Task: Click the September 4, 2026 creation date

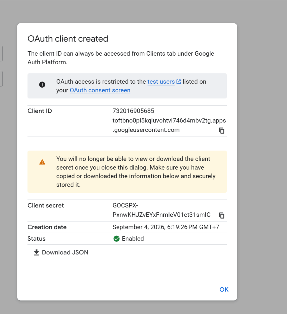Action: [166, 227]
